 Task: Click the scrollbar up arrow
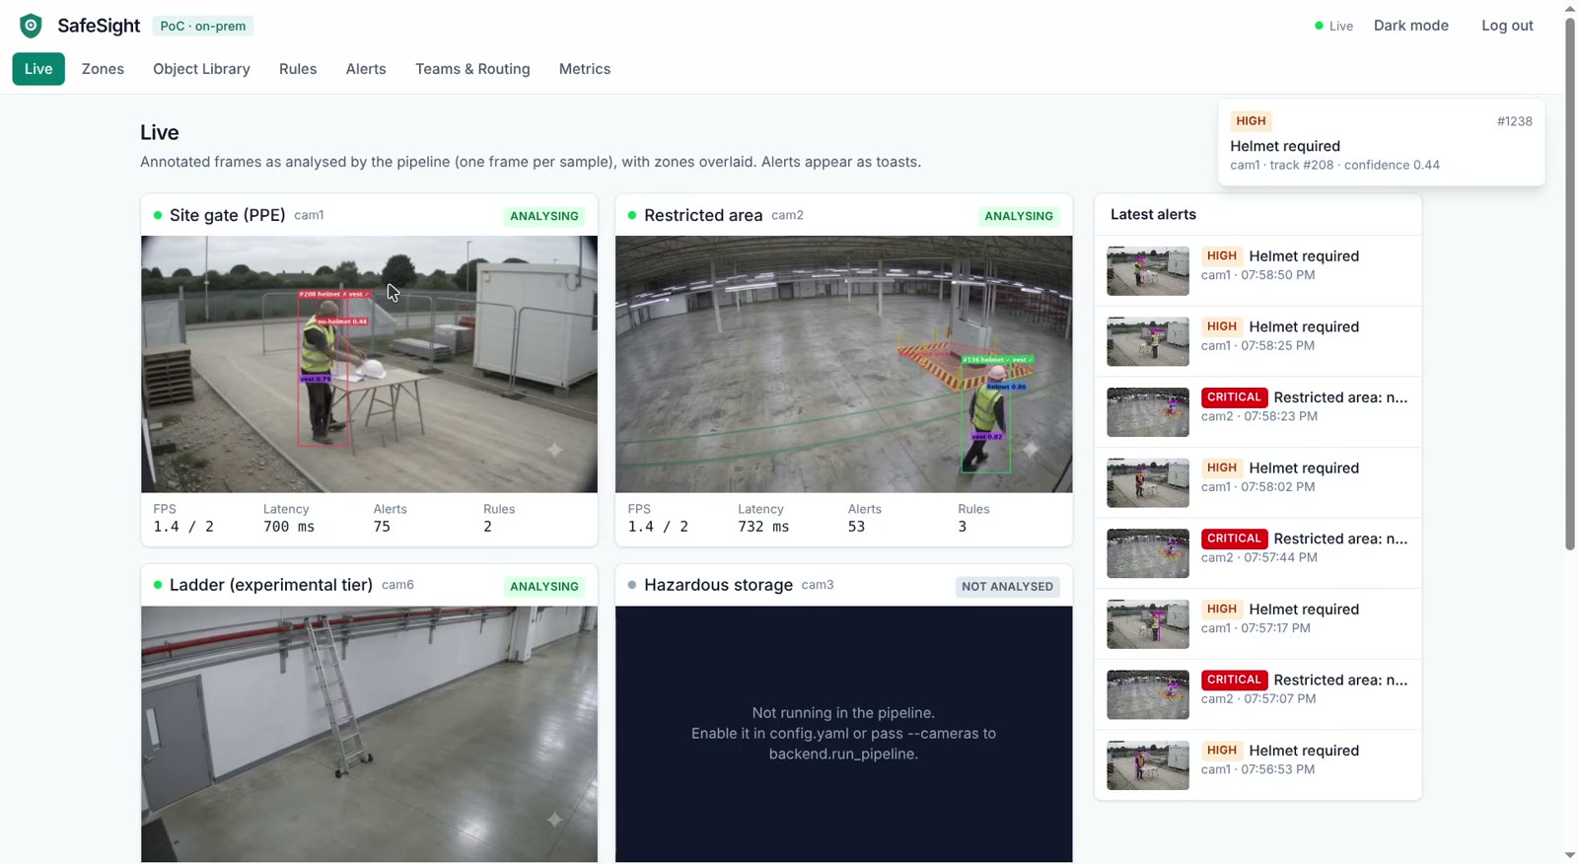[1570, 8]
